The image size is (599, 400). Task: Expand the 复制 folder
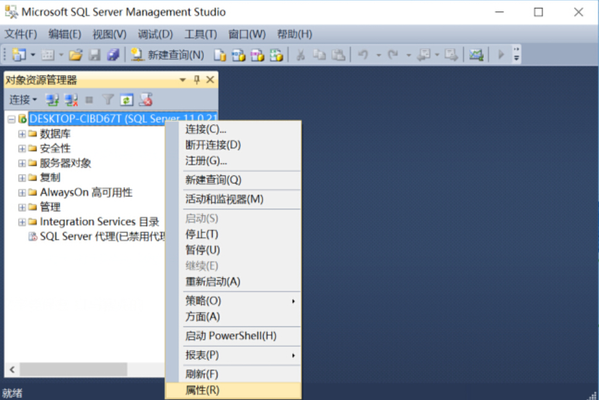[x=22, y=178]
